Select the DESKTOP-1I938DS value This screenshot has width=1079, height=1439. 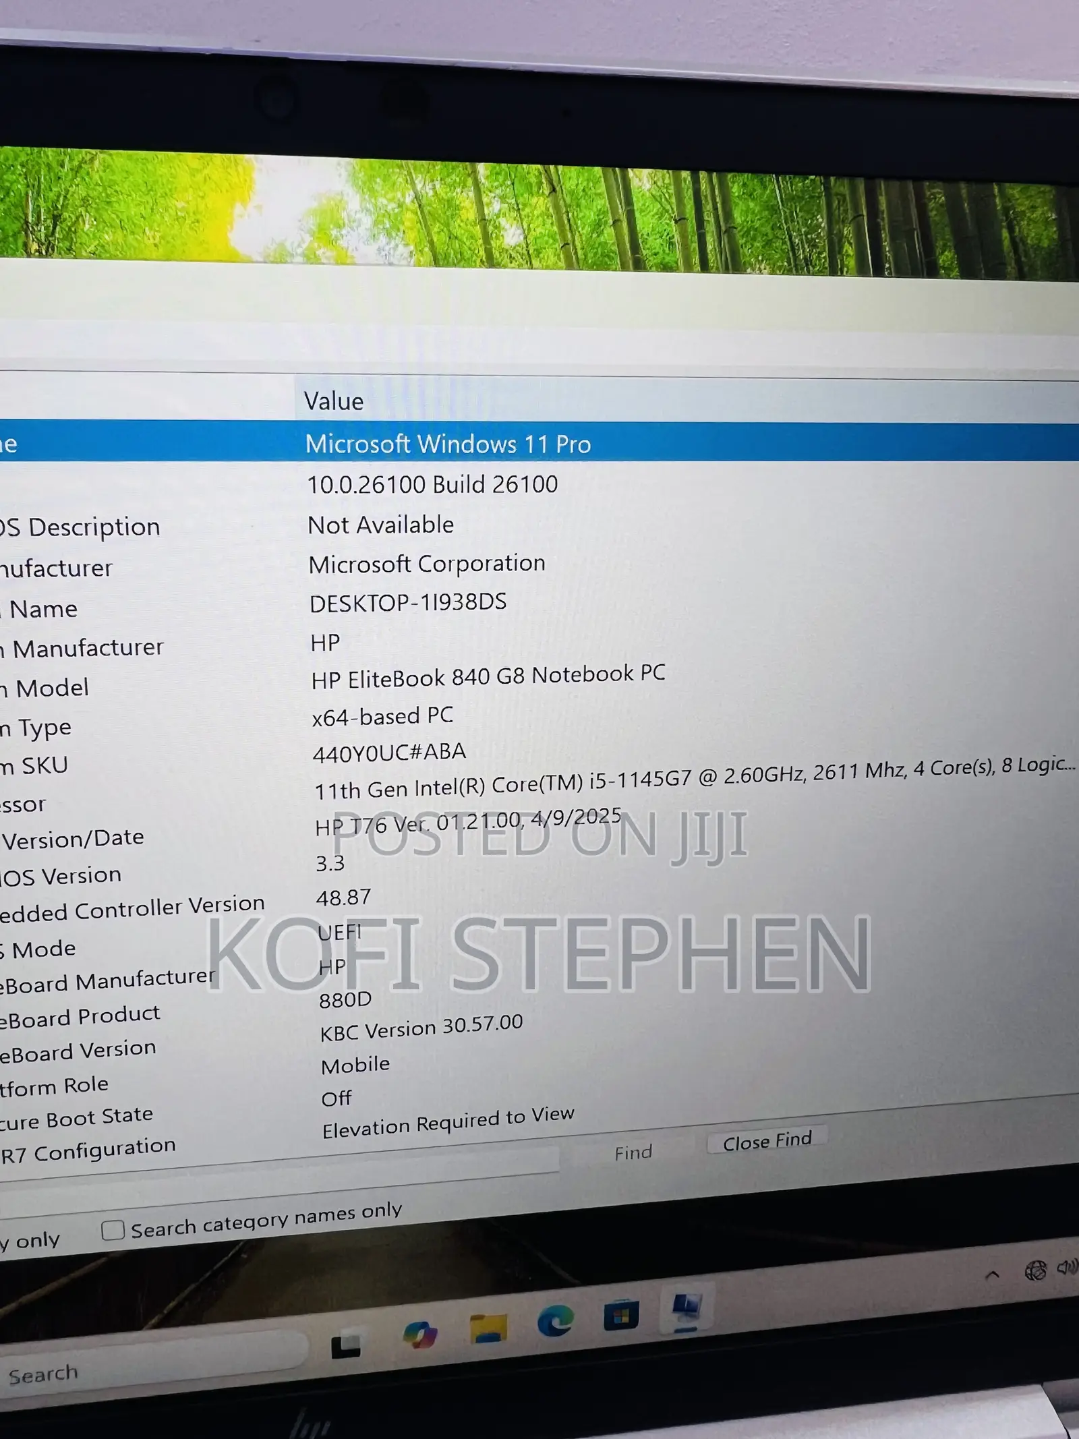pyautogui.click(x=408, y=602)
